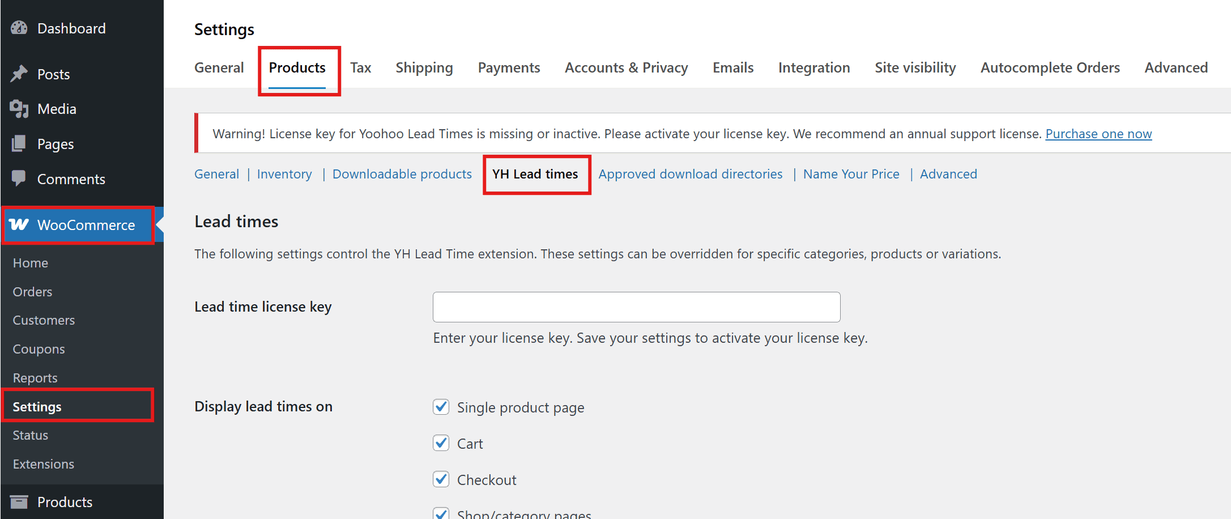This screenshot has width=1231, height=519.
Task: Open Autocomplete Orders tab
Action: click(1050, 67)
